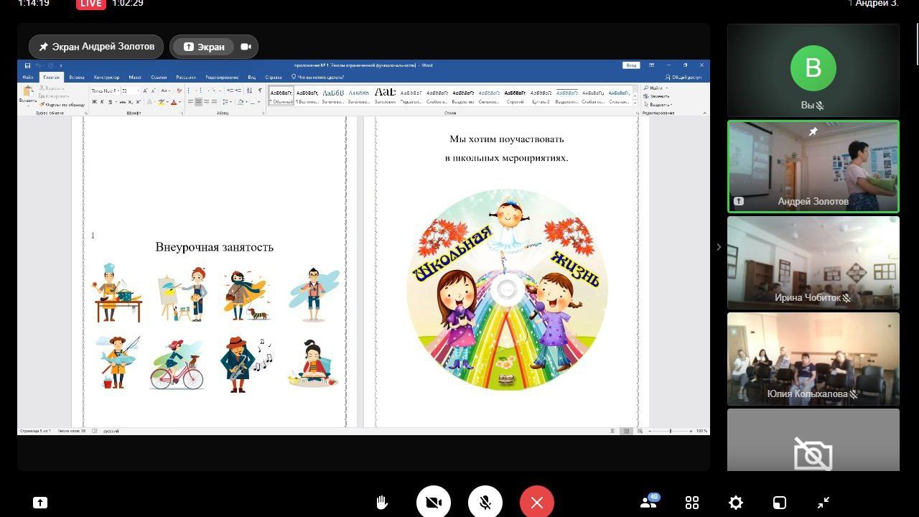919x517 pixels.
Task: Unmute the microphone
Action: tap(485, 503)
